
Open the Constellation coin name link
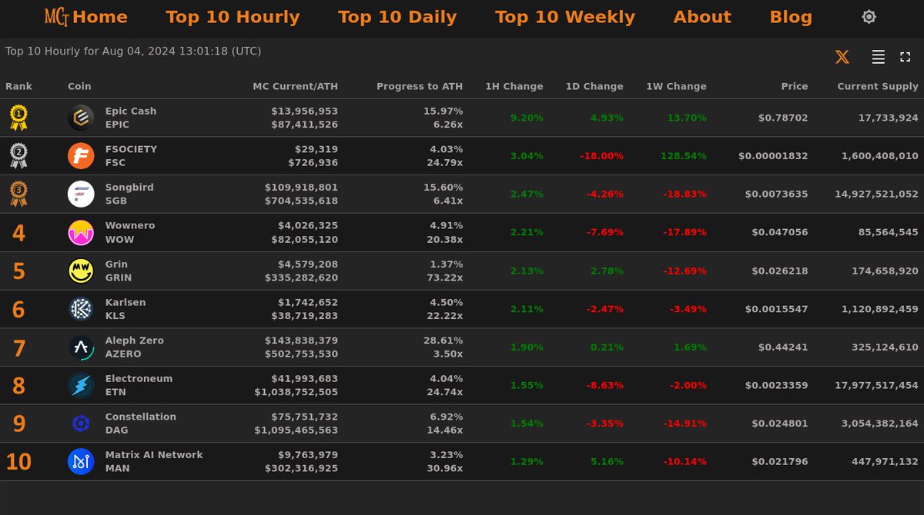coord(141,417)
